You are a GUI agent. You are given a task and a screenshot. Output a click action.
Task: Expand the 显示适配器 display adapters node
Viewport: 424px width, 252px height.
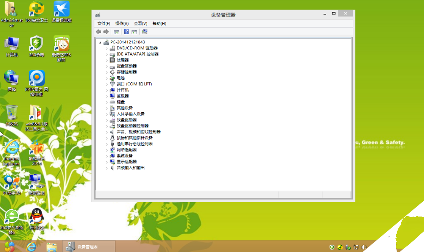[x=107, y=162]
